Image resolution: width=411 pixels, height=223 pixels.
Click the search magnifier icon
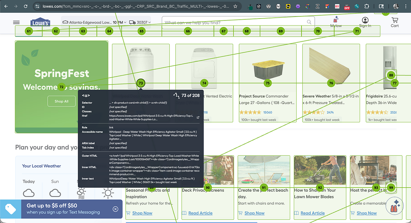[x=309, y=22]
